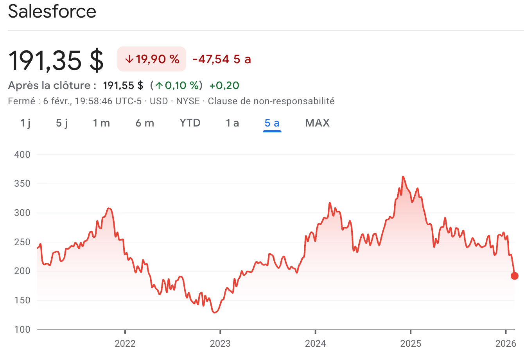Select the 5 j time range tab
The height and width of the screenshot is (360, 524).
click(62, 123)
